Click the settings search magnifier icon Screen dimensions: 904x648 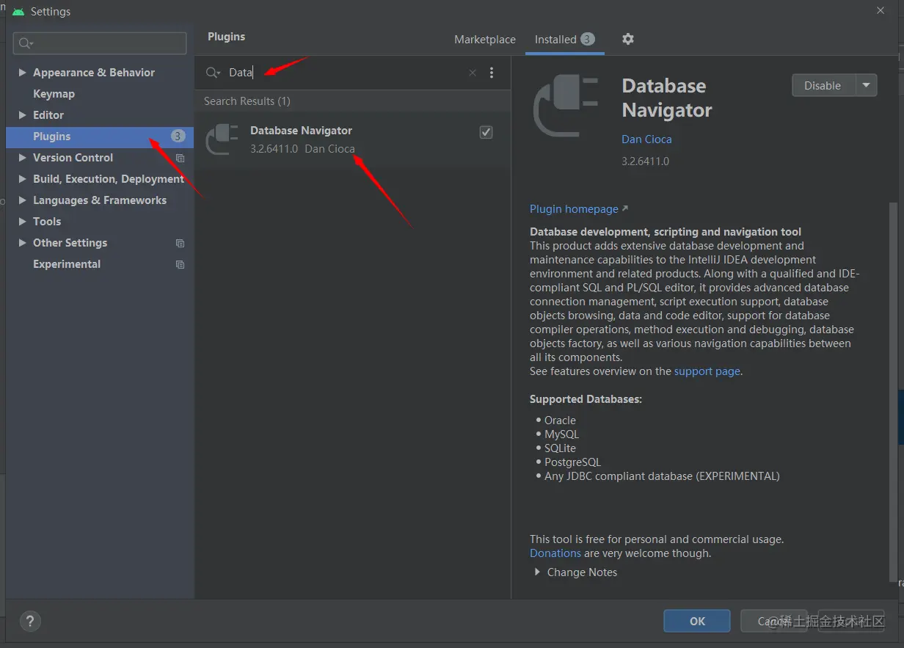26,43
